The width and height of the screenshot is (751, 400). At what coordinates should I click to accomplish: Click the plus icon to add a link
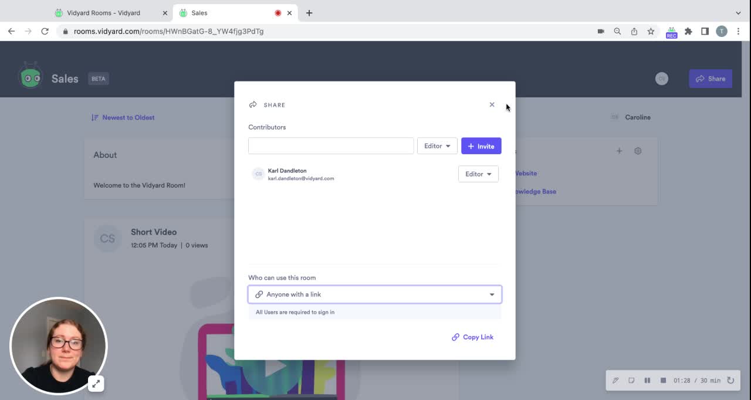[619, 151]
